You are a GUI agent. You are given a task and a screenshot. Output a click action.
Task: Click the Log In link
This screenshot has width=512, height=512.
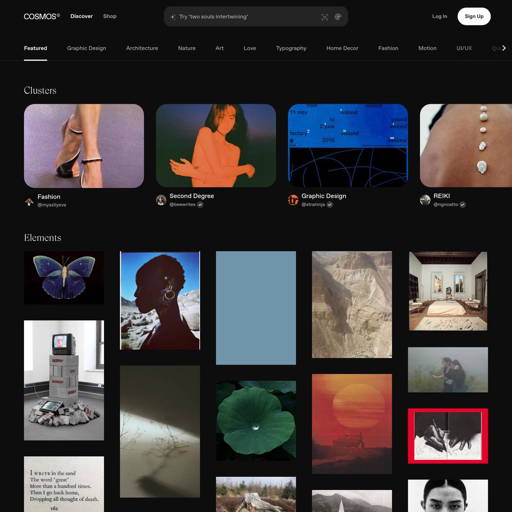pyautogui.click(x=439, y=16)
